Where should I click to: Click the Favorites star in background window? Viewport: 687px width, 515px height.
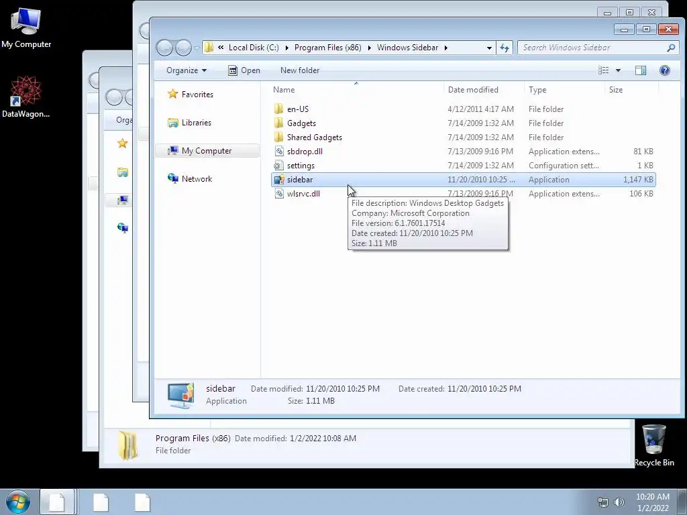tap(122, 144)
